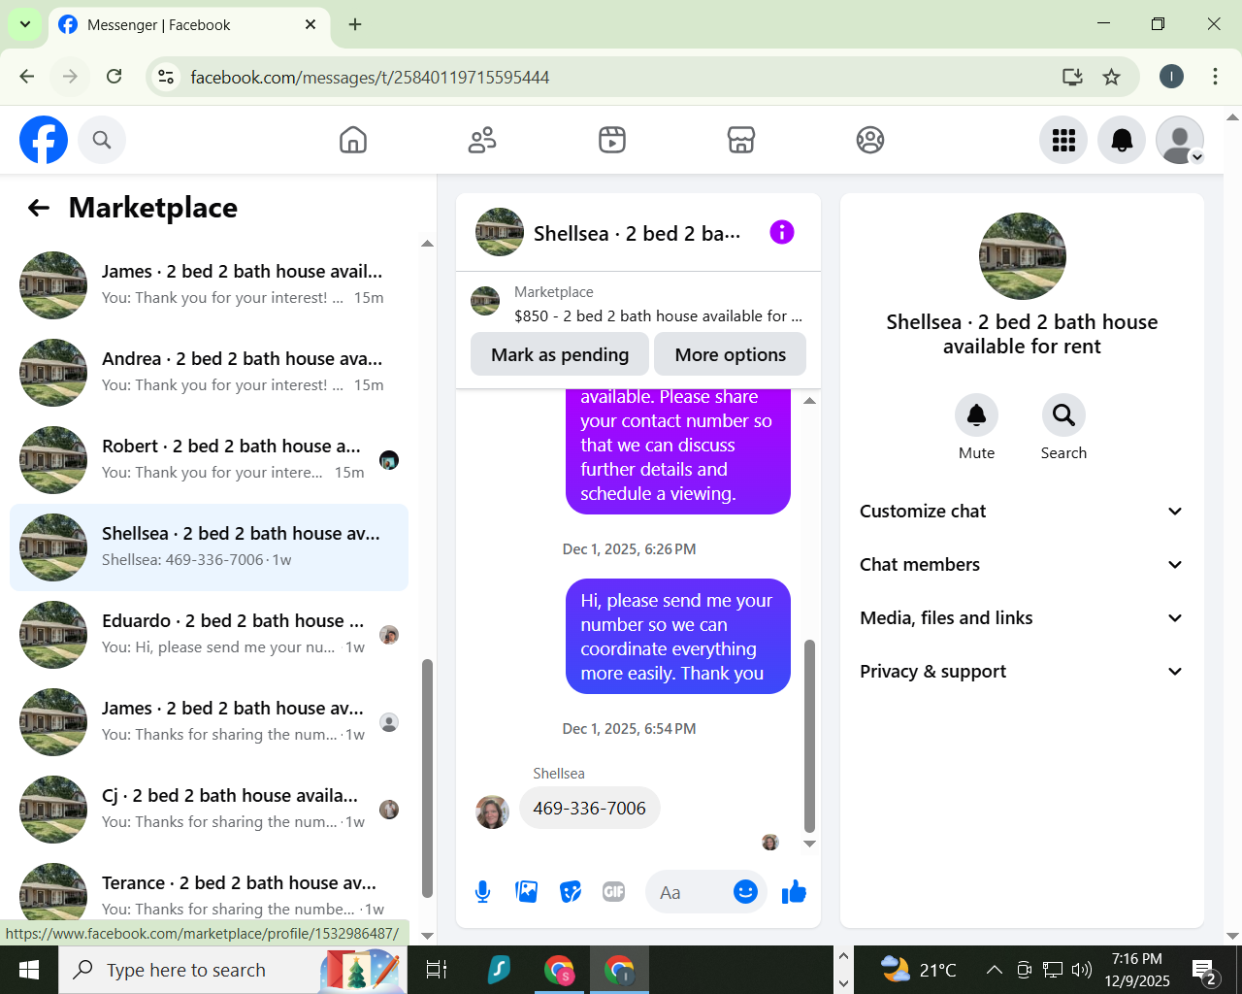Open the tab search dropdown arrow
Screen dimensions: 1242x994
[x=25, y=24]
